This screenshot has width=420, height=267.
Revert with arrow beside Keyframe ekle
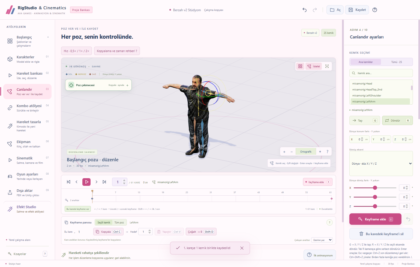[408, 219]
